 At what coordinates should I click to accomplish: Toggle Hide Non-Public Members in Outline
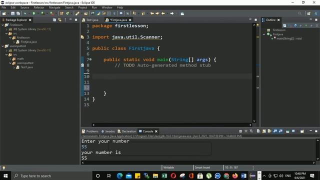(x=306, y=25)
